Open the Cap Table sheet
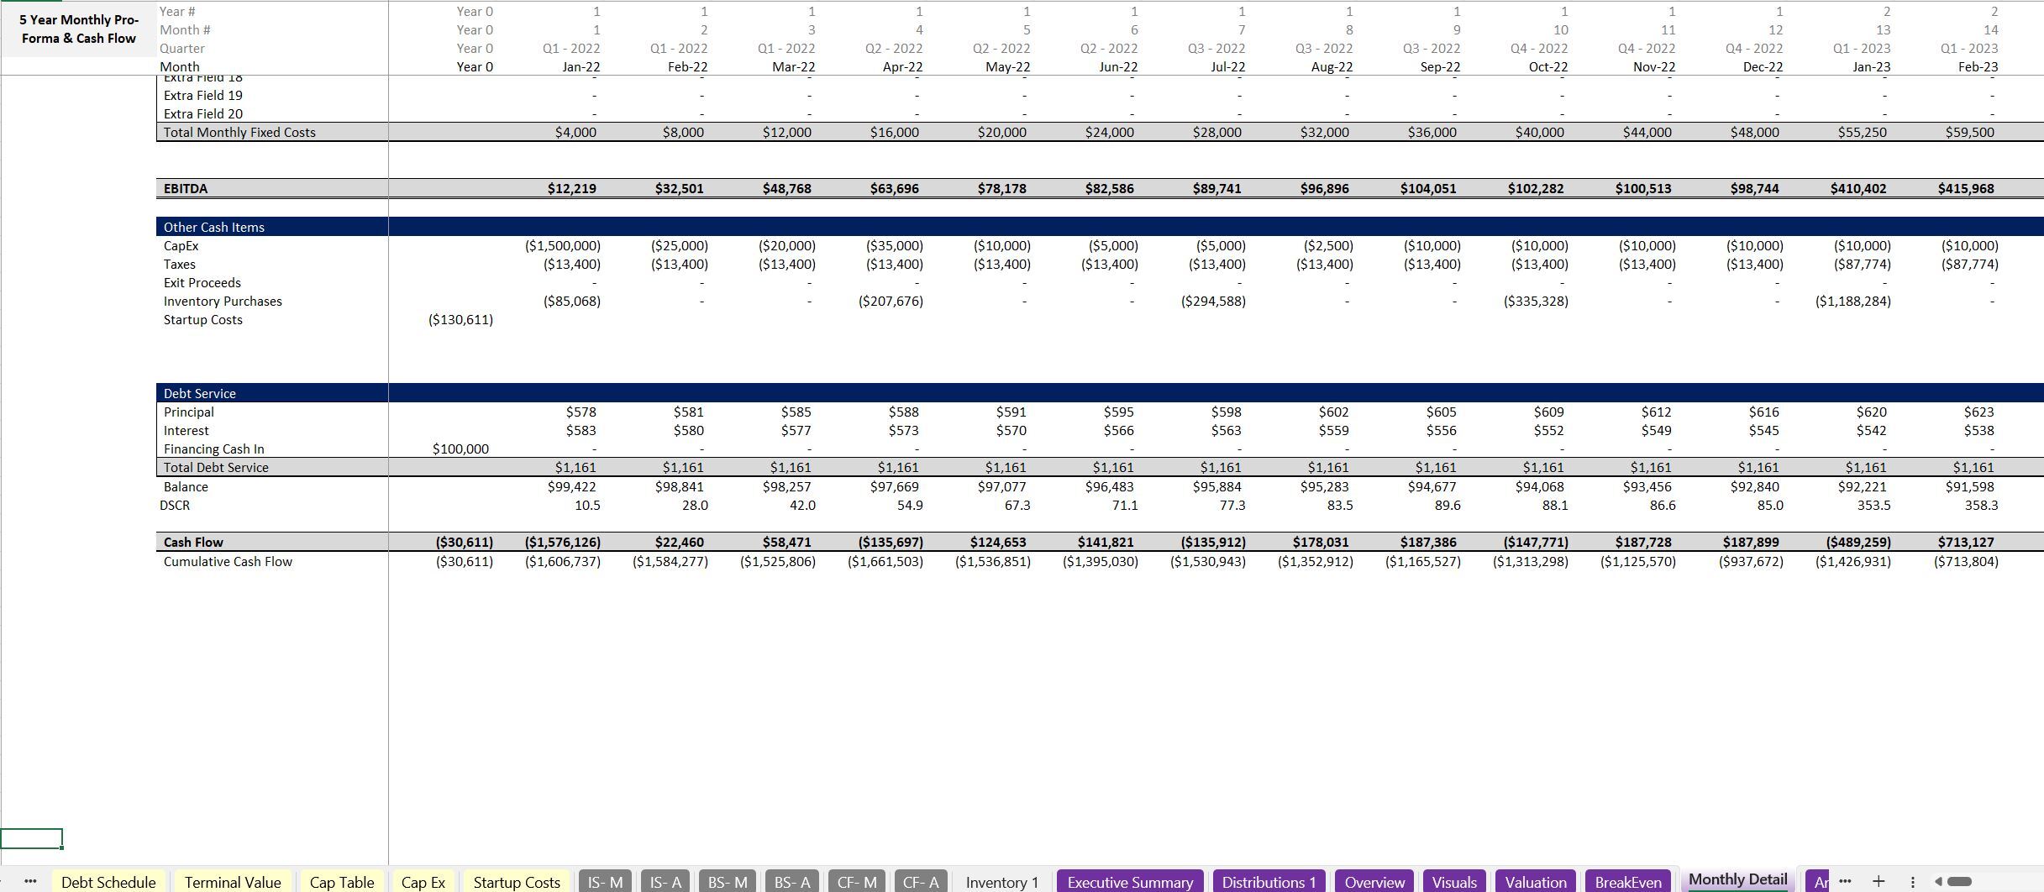2044x892 pixels. 342,882
